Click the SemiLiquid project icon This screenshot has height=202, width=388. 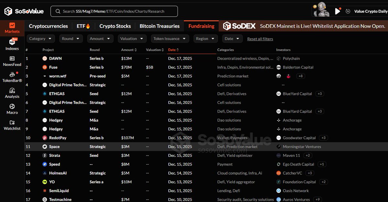(x=45, y=191)
